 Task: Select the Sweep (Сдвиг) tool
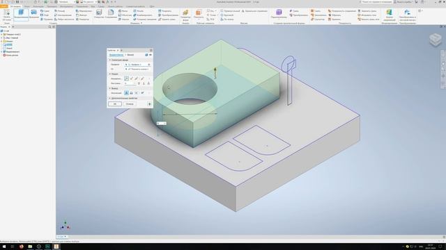pyautogui.click(x=45, y=11)
